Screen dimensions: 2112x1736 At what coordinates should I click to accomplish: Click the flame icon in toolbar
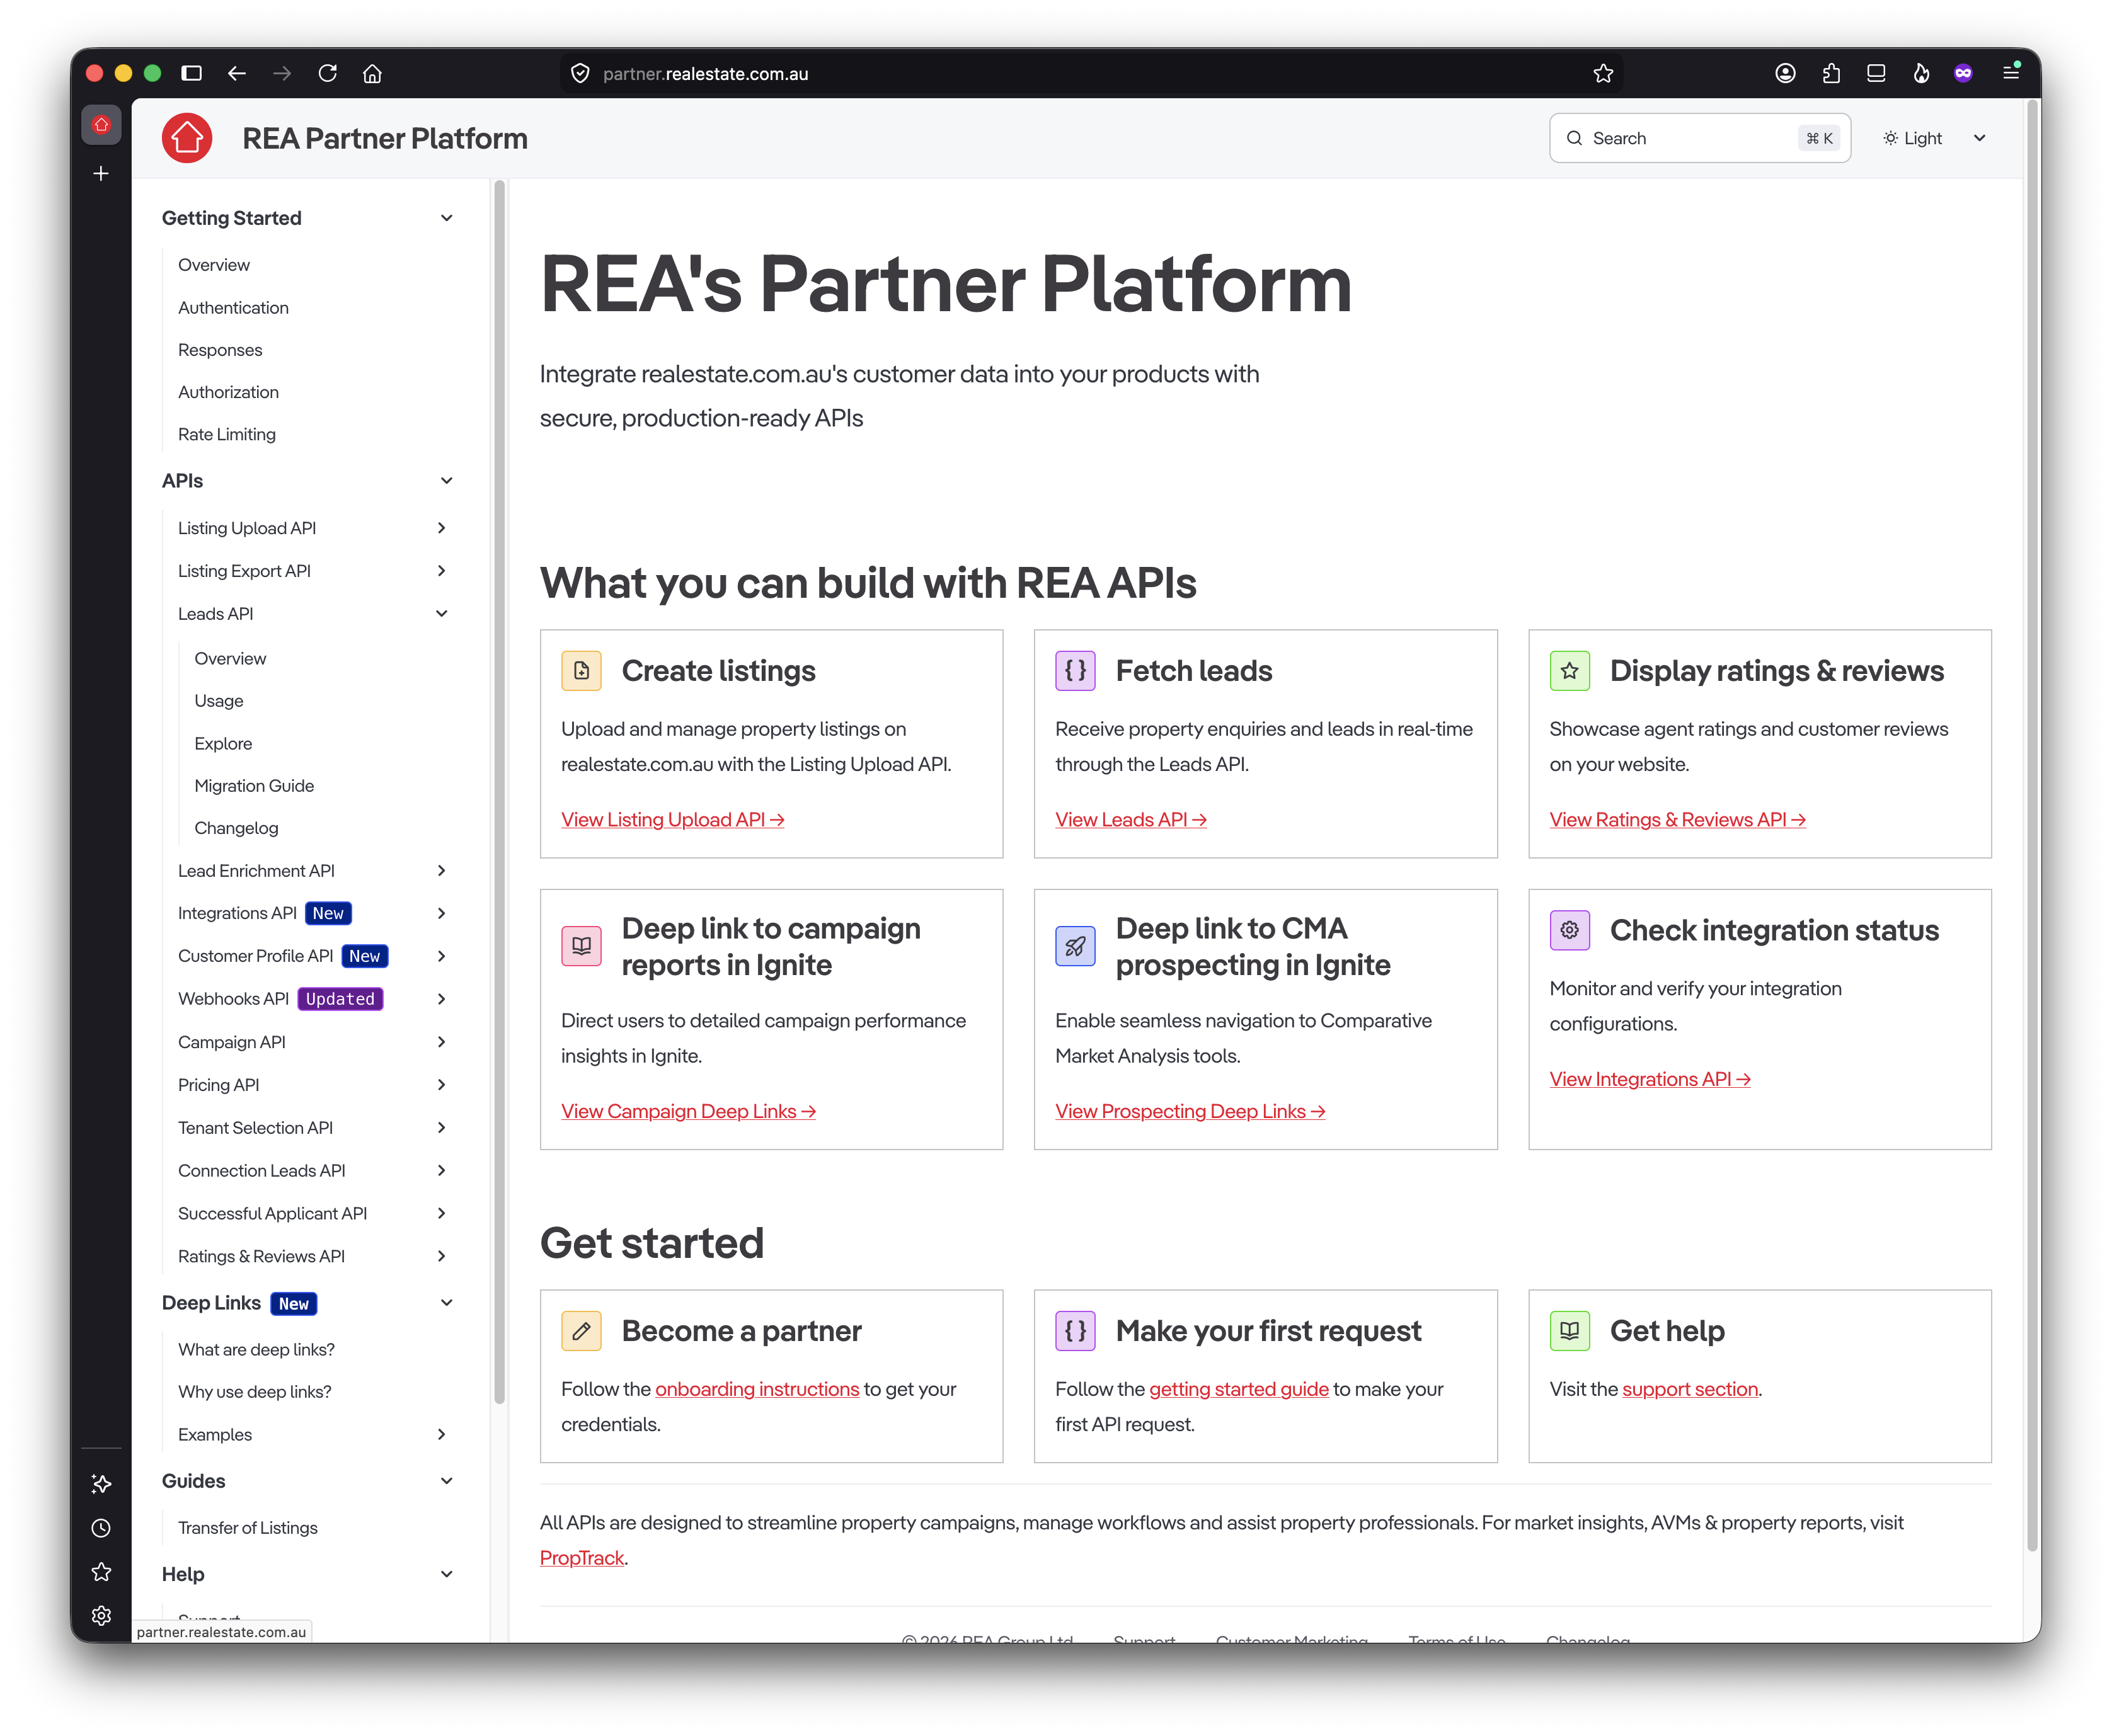(x=1921, y=73)
